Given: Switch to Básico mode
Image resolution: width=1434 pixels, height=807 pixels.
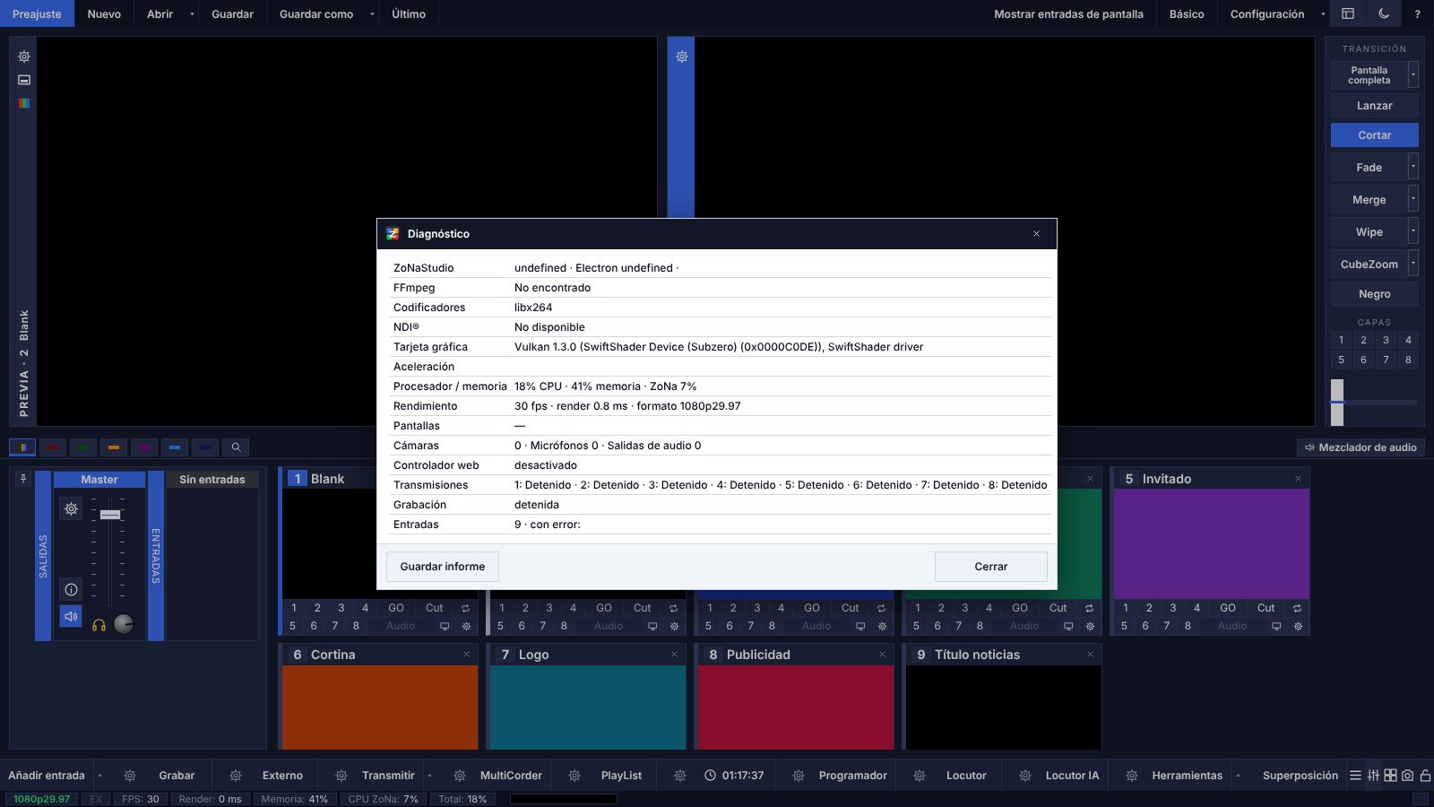Looking at the screenshot, I should (x=1187, y=13).
